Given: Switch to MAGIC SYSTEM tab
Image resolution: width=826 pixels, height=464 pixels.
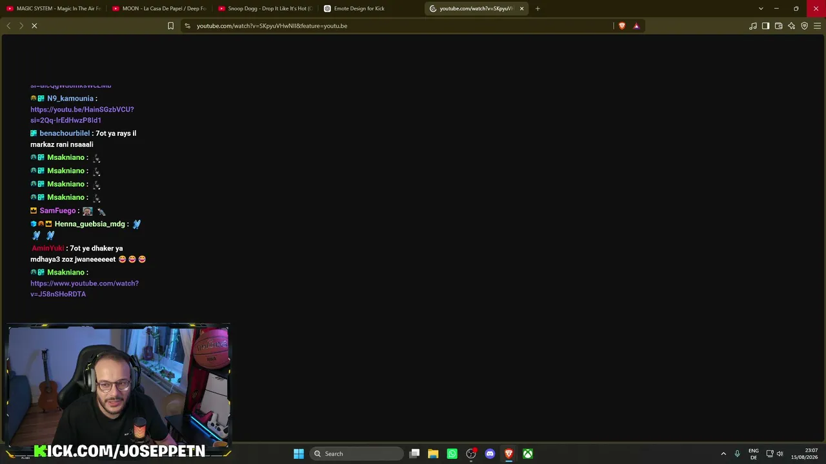Looking at the screenshot, I should click(x=54, y=8).
